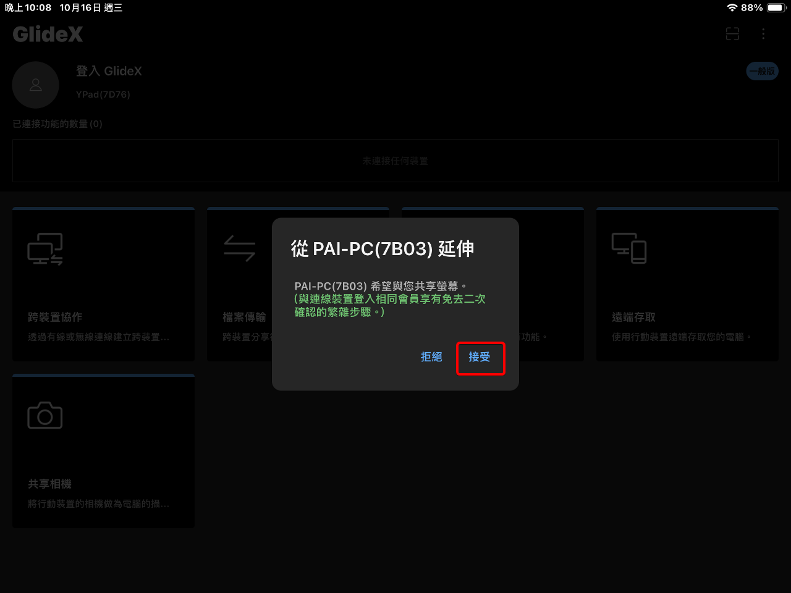Tap the 接受 button in the dialog
Viewport: 791px width, 593px height.
(x=480, y=358)
